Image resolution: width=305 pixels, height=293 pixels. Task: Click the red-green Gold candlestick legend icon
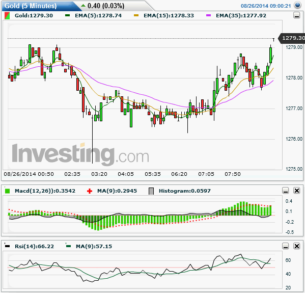click(7, 16)
